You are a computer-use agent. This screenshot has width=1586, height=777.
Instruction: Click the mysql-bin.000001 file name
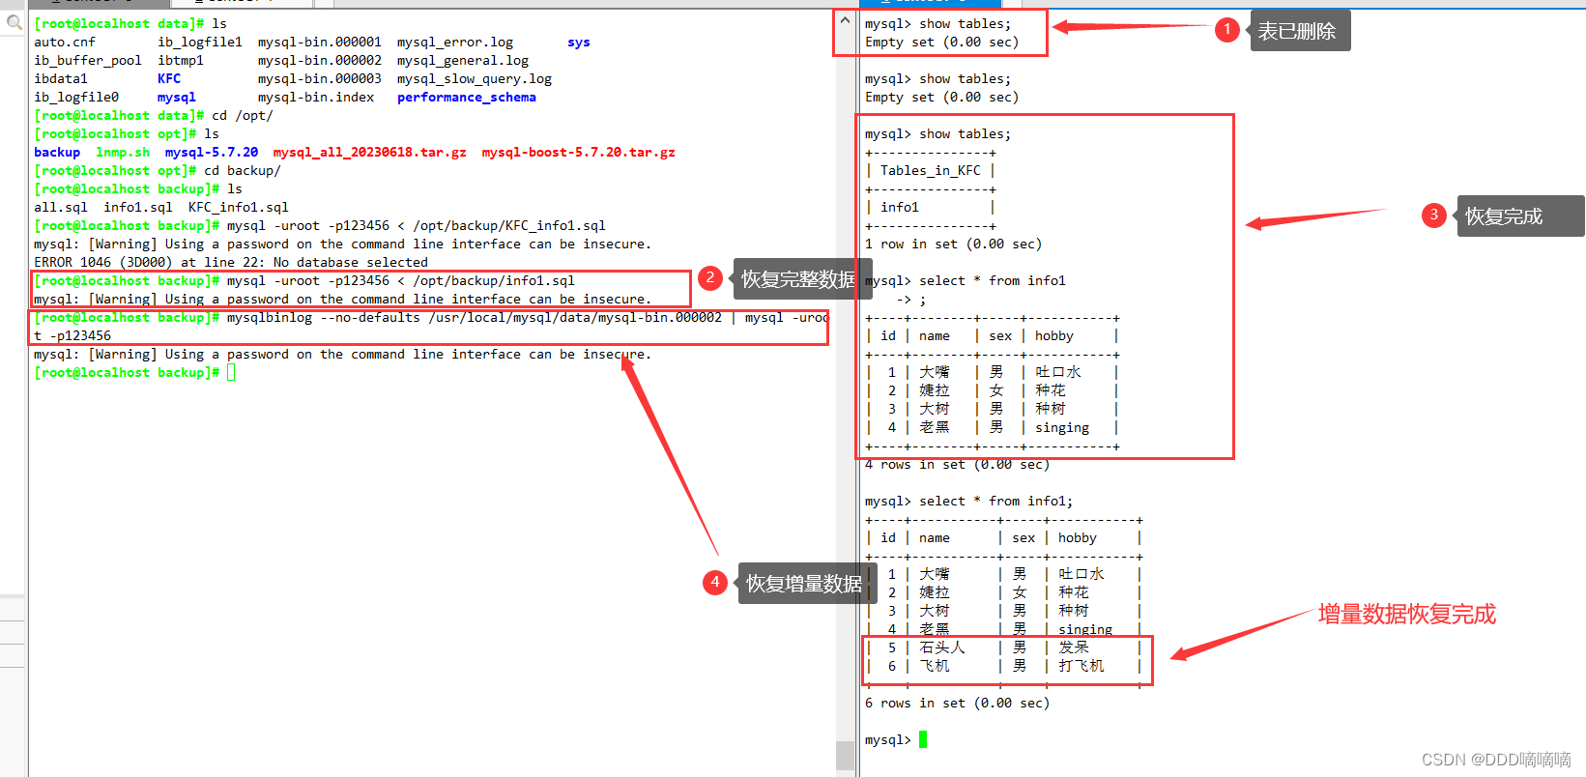[320, 42]
